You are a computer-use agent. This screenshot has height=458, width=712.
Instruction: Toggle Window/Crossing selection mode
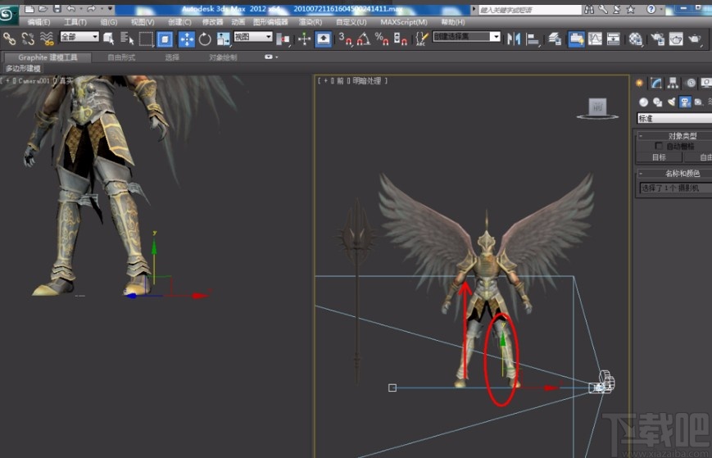coord(165,39)
